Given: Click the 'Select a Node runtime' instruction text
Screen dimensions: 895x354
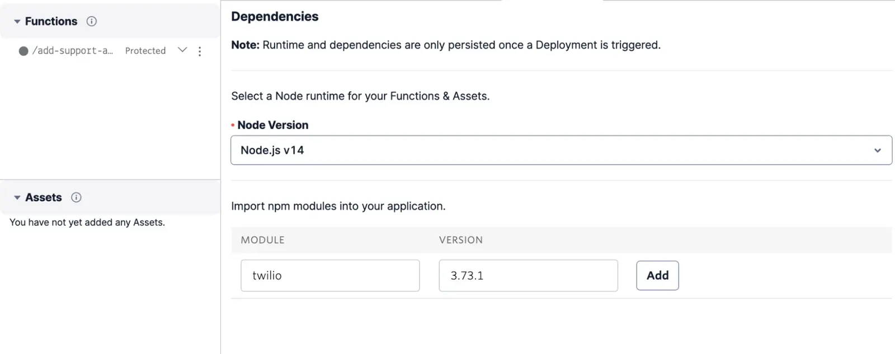Looking at the screenshot, I should [360, 96].
